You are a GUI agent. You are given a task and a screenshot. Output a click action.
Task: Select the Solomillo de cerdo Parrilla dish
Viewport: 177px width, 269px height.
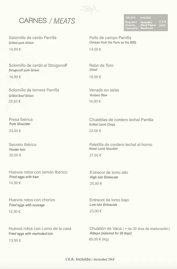pyautogui.click(x=33, y=38)
